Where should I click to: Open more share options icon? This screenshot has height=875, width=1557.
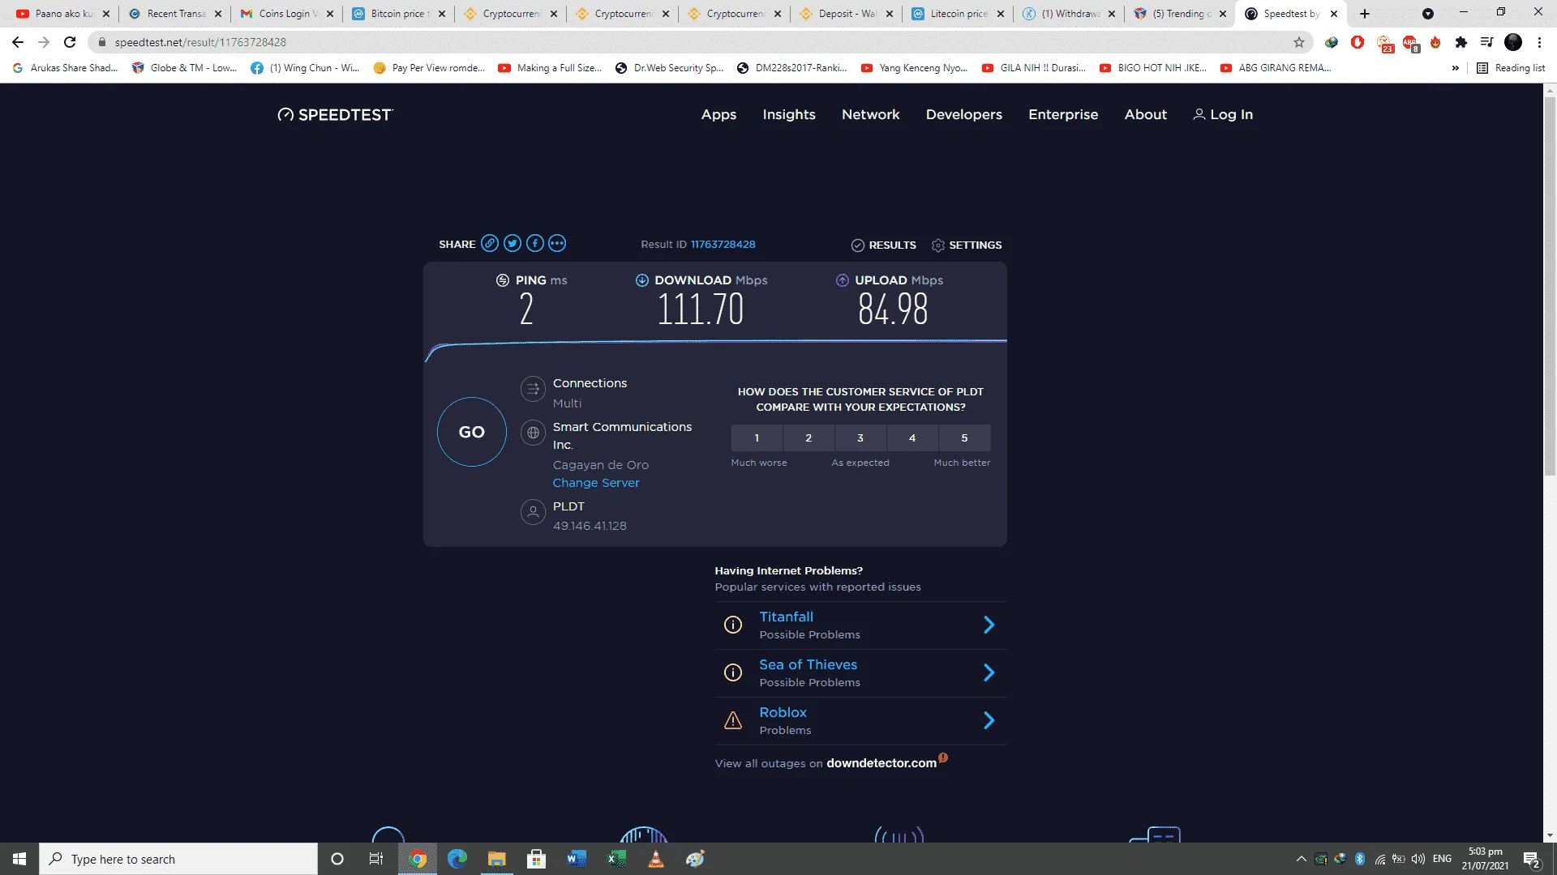(x=557, y=243)
